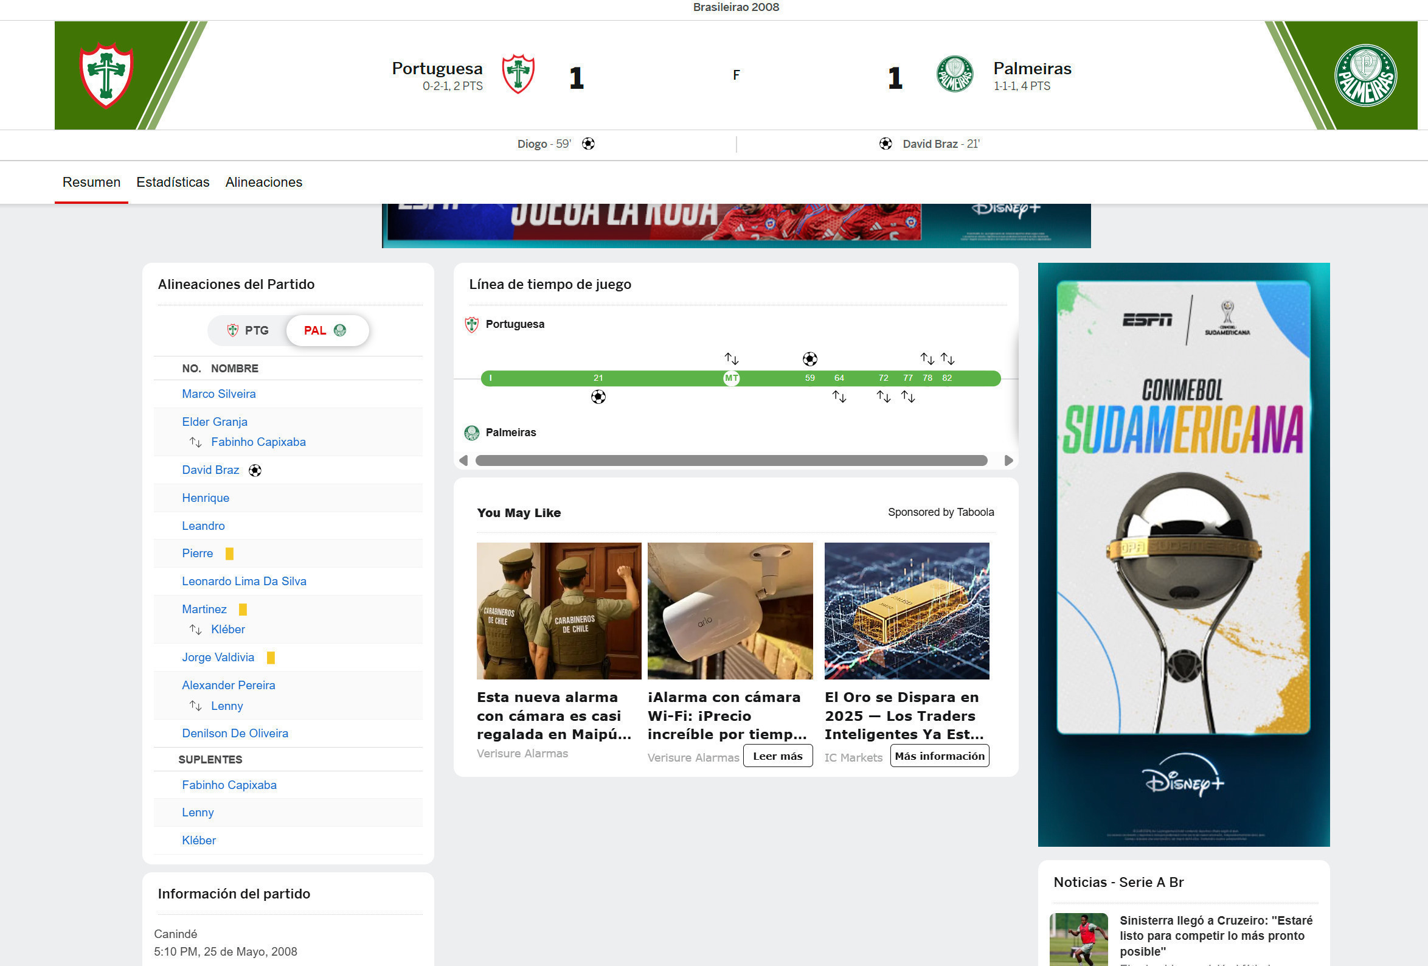The height and width of the screenshot is (966, 1428).
Task: Switch lineup to PTG team
Action: (x=248, y=330)
